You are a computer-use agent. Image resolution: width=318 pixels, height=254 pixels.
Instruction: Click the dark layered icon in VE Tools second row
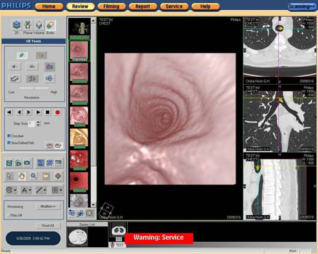50,66
